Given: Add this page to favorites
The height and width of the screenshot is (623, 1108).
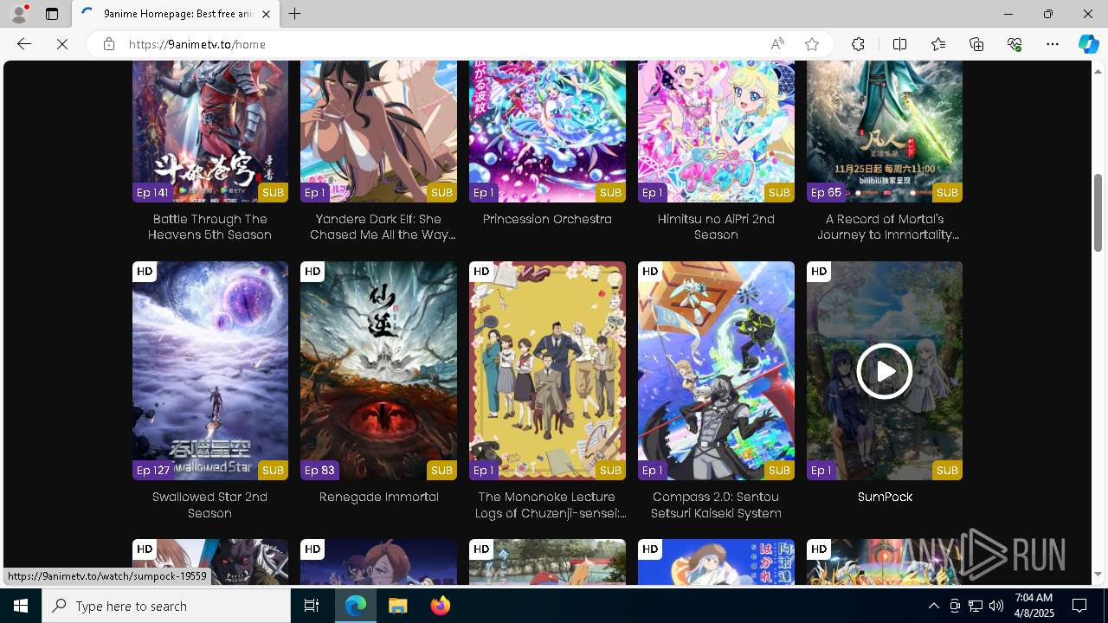Looking at the screenshot, I should tap(812, 44).
